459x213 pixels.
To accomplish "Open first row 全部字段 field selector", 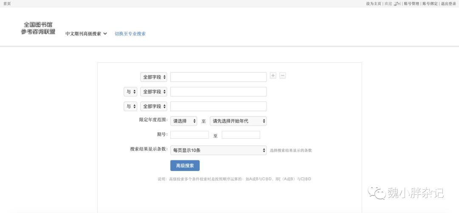I will click(154, 77).
